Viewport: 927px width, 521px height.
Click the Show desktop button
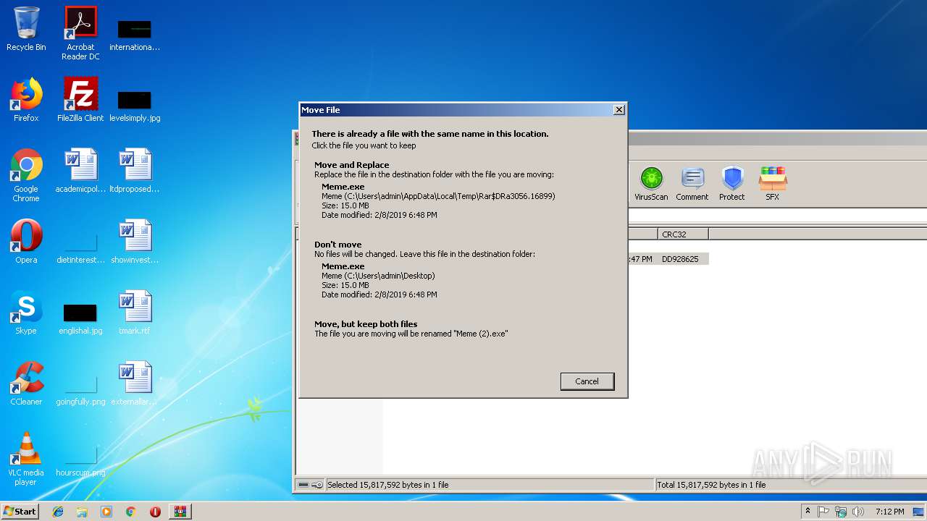pyautogui.click(x=919, y=512)
